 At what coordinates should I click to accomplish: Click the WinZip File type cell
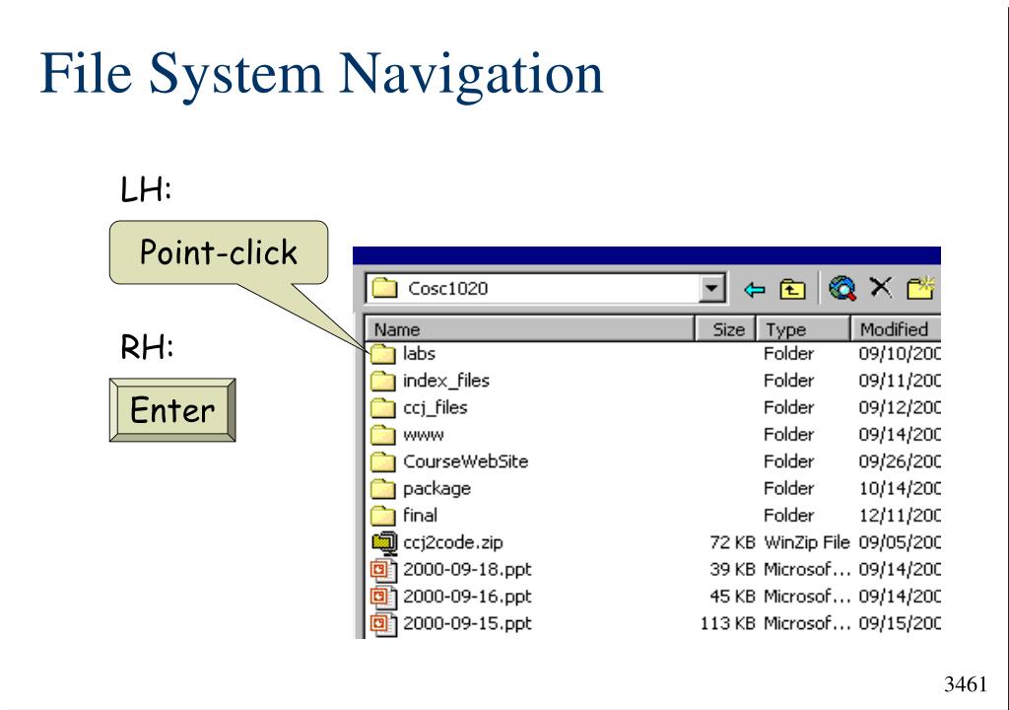pyautogui.click(x=806, y=542)
